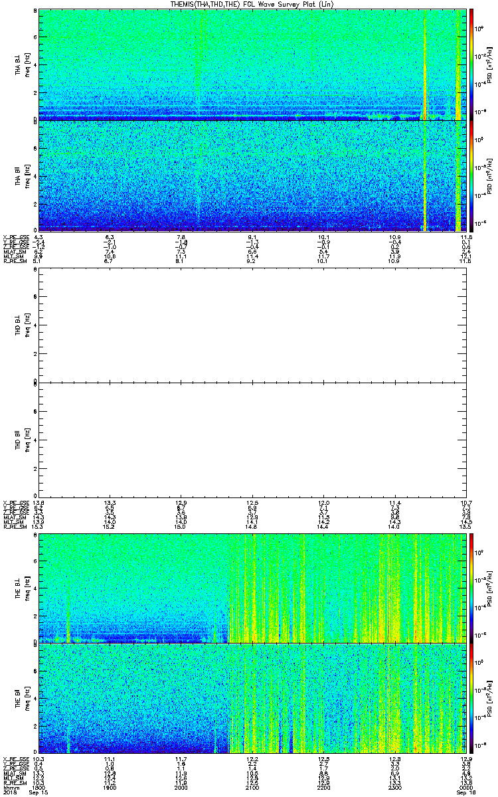Click the value 13.8 in THD X_RE_GSE row
Viewport: 498px width, 797px height.
39,503
